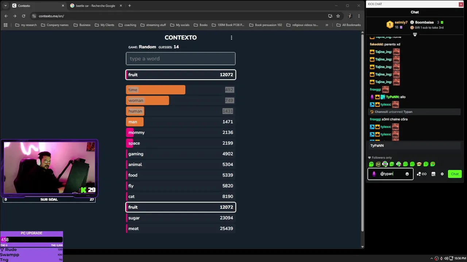
Task: Open the Chrome profile avatar
Action: (x=350, y=16)
